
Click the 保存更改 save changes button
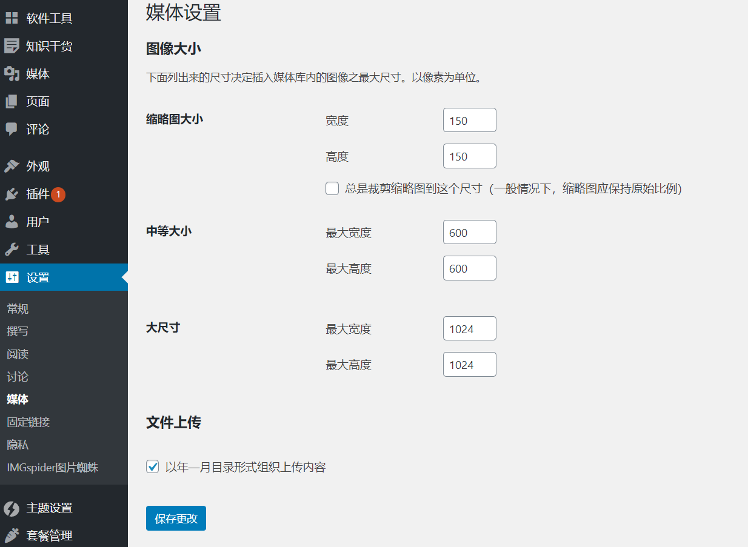click(176, 518)
